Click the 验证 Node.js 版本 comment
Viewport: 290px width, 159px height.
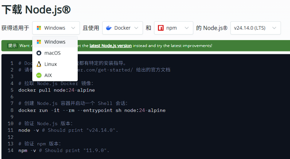tap(46, 123)
